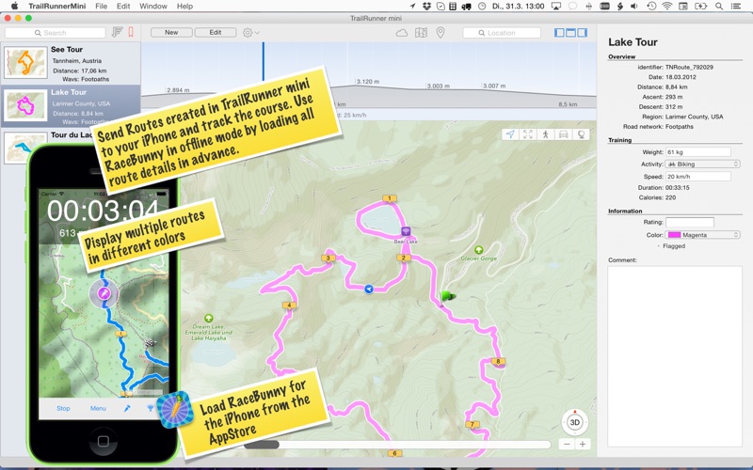Click the 3D compass control on map

[x=575, y=422]
